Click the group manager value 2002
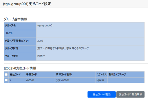The width and height of the screenshot is (148, 102). [x=40, y=41]
